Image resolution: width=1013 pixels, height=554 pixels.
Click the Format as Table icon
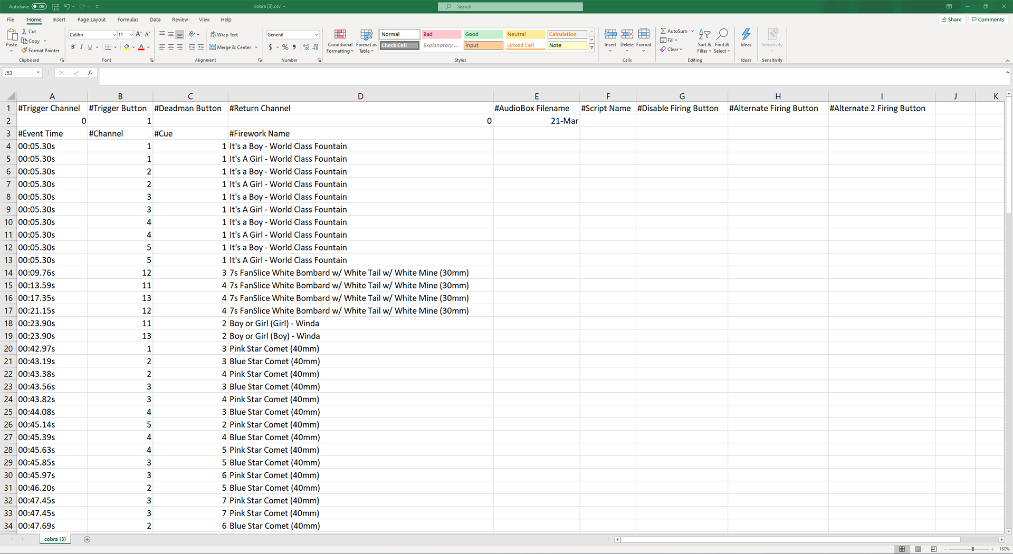click(366, 41)
